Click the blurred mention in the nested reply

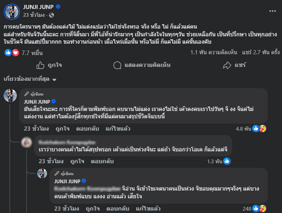pyautogui.click(x=87, y=189)
